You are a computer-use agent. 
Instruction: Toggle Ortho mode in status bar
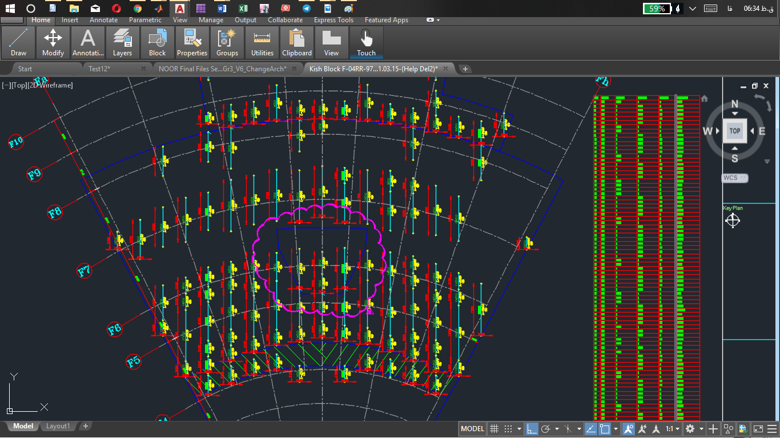point(532,429)
